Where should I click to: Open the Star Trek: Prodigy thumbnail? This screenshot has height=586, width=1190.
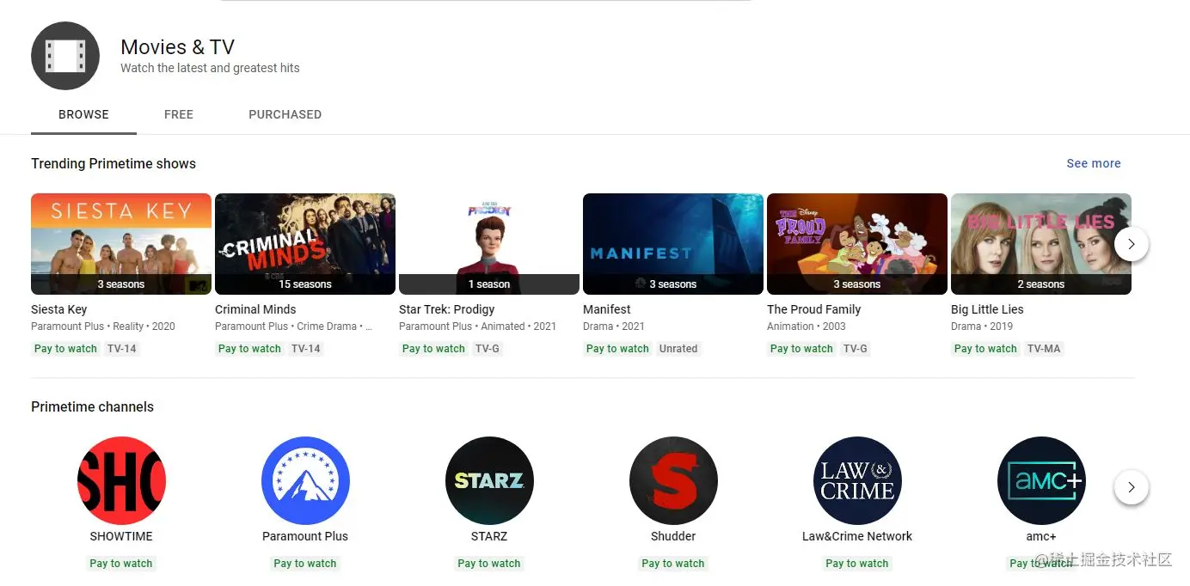[488, 244]
